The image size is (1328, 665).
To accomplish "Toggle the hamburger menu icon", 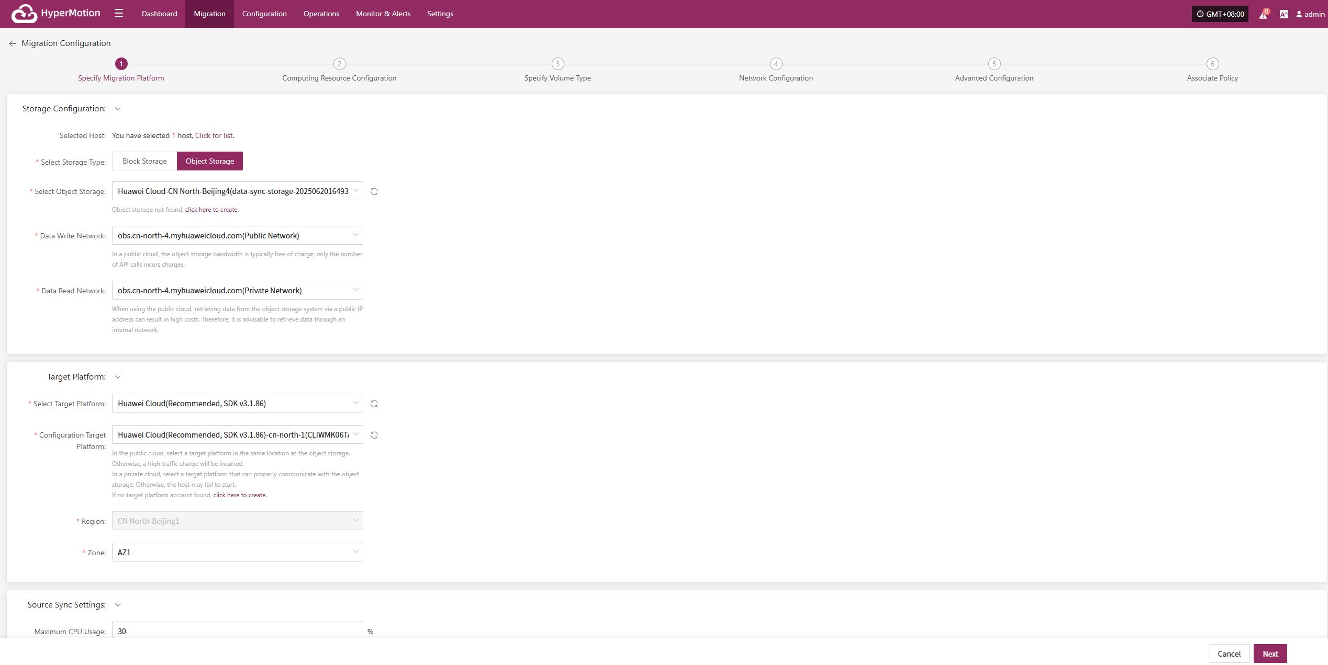I will 119,14.
